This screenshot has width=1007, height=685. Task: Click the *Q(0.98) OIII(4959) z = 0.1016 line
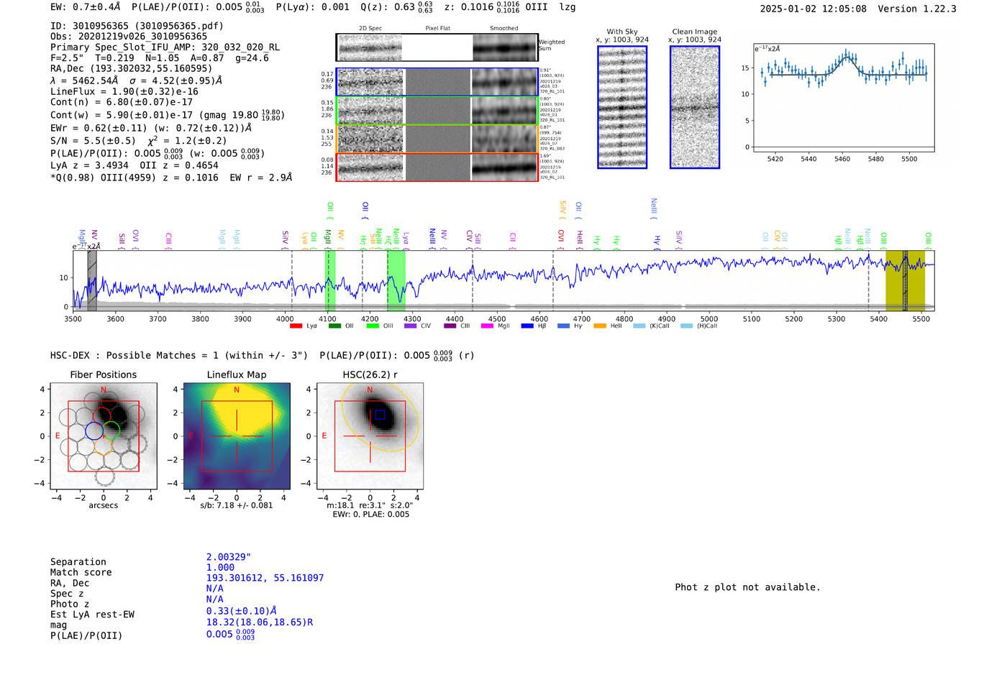coord(171,178)
